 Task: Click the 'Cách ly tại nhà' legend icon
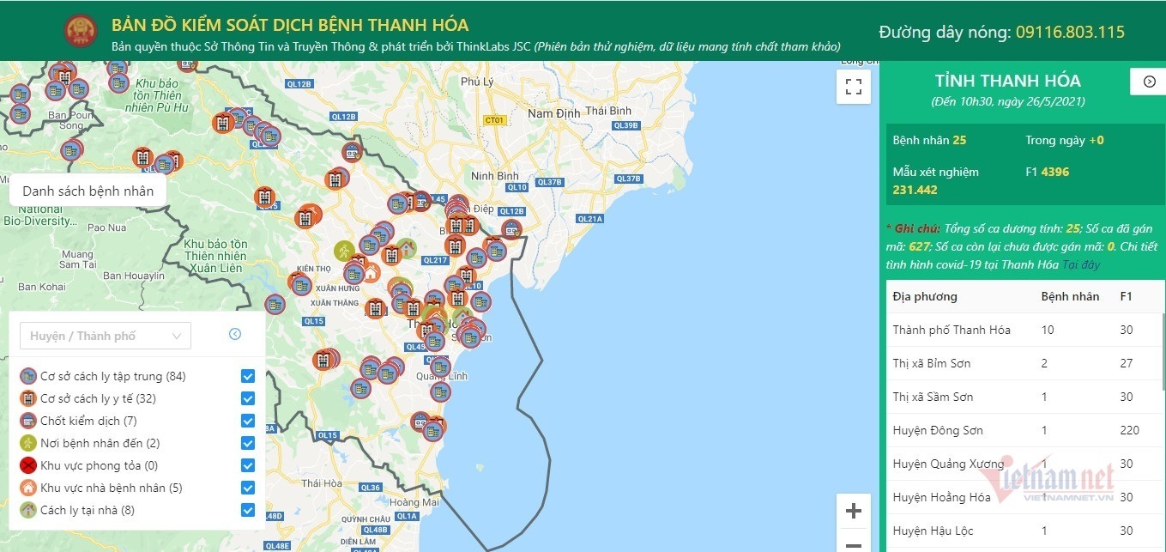coord(28,510)
